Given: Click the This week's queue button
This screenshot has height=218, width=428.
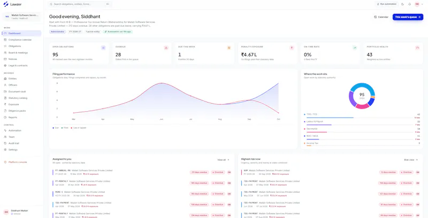Looking at the screenshot, I should 408,17.
